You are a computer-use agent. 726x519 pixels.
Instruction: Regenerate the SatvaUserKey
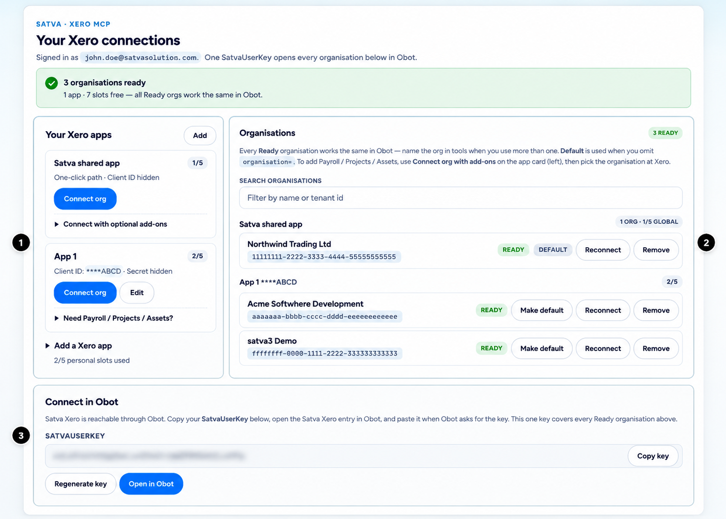click(x=81, y=484)
